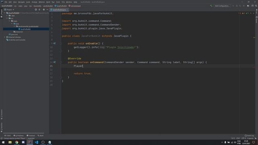Open the File menu
Screen dimensions: 258x145
pyautogui.click(x=6, y=2)
